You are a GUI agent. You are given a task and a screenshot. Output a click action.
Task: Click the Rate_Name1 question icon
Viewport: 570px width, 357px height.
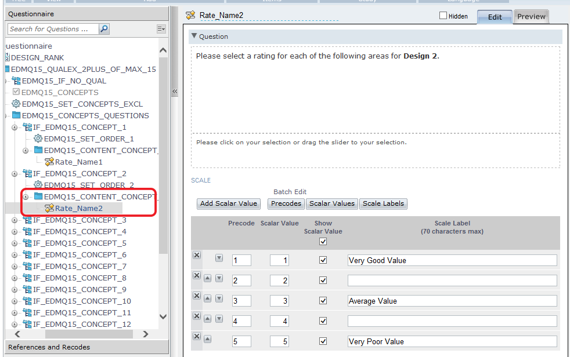[49, 162]
